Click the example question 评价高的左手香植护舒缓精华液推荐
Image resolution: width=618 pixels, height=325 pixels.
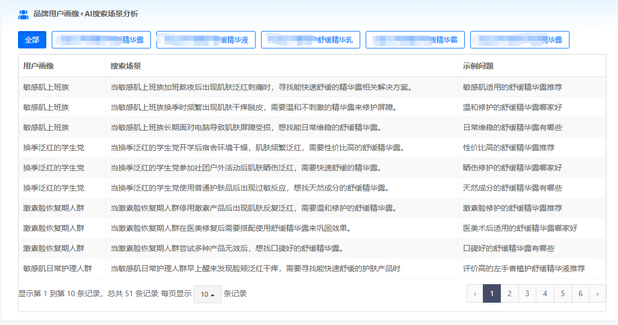(524, 269)
